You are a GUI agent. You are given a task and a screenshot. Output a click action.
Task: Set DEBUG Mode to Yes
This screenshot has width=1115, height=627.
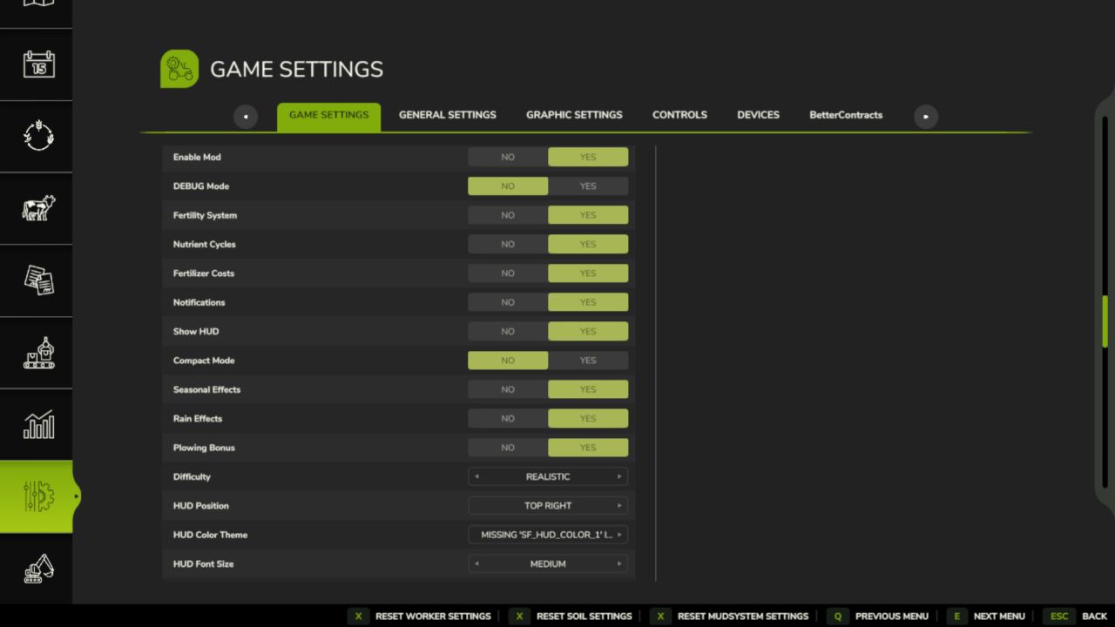click(588, 186)
